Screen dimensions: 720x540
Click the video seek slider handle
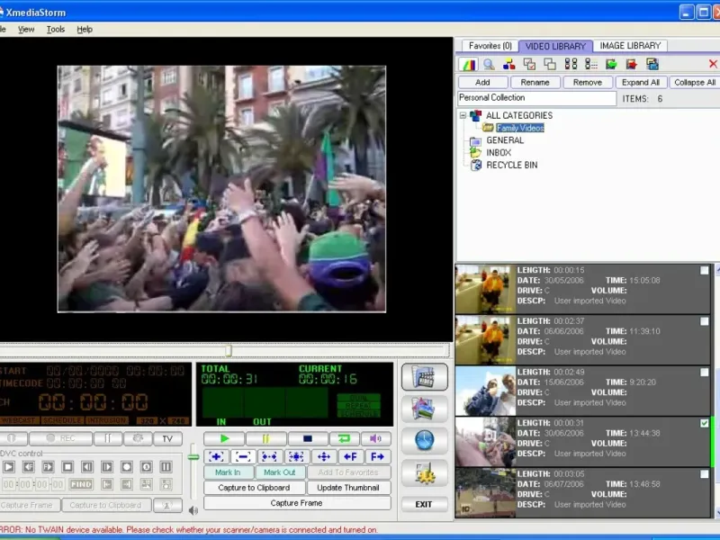228,351
